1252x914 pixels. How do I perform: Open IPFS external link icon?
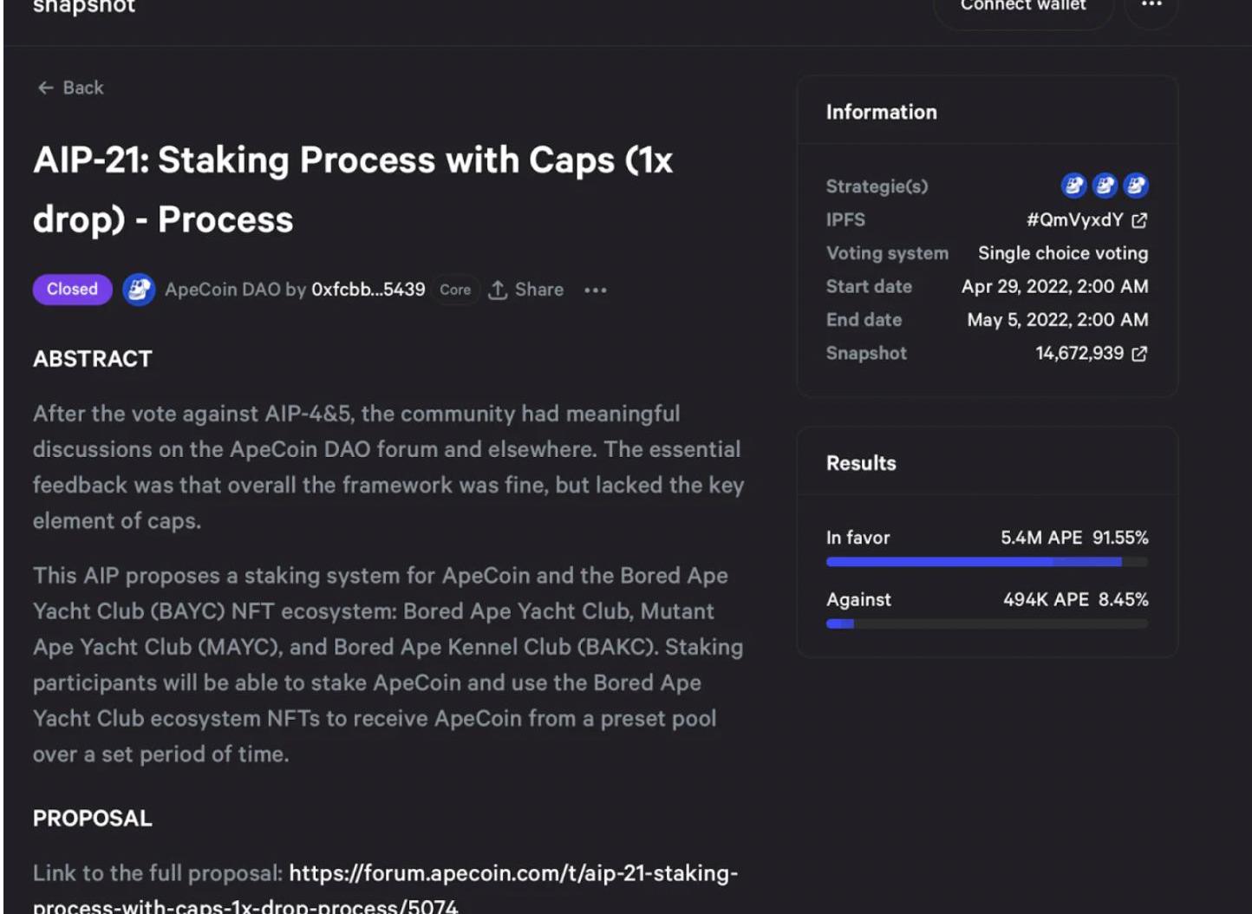(x=1139, y=220)
